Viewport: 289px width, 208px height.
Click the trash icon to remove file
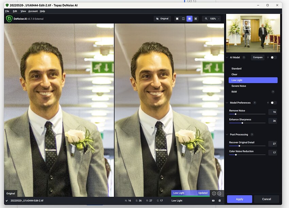coord(220,201)
